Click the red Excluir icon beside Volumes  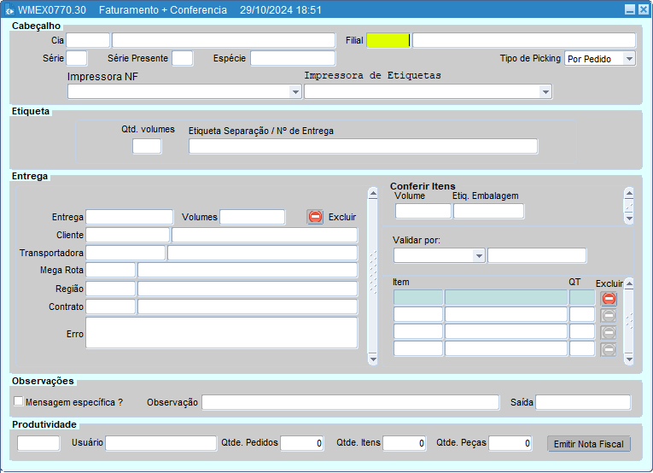coord(315,217)
